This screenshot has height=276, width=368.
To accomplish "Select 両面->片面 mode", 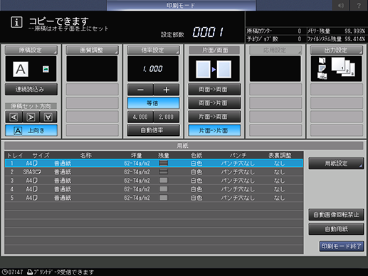I will pos(214,103).
